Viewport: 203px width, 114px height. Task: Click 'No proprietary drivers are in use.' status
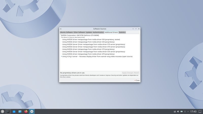(x=73, y=73)
